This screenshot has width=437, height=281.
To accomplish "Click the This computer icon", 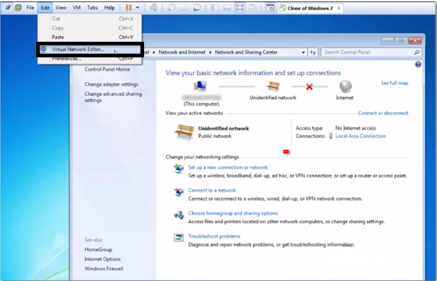I will point(200,86).
